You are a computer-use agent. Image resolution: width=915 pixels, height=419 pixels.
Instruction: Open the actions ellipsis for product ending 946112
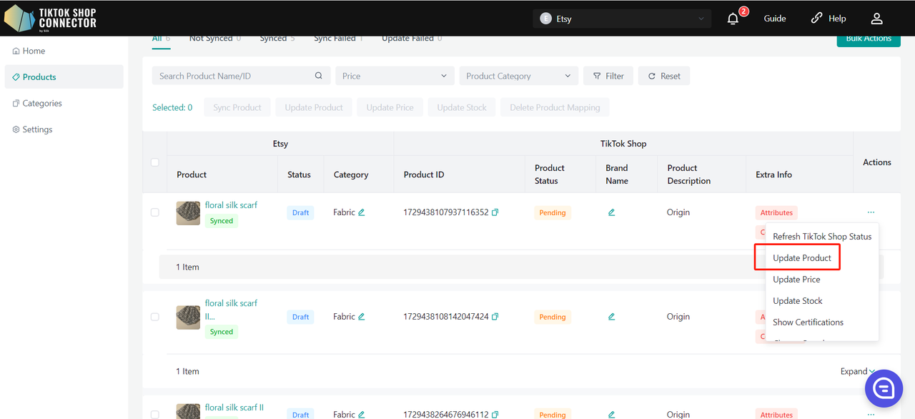tap(871, 415)
